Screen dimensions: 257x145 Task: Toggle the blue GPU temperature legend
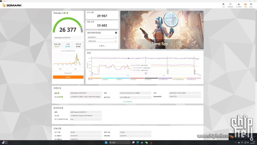(x=123, y=79)
